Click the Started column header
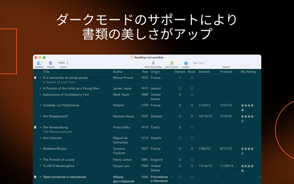The image size is (294, 184). [204, 72]
